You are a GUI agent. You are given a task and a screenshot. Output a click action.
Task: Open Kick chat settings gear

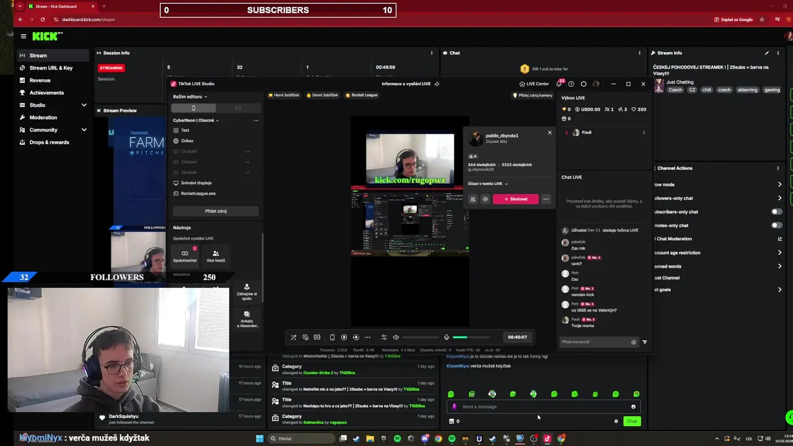click(x=616, y=422)
